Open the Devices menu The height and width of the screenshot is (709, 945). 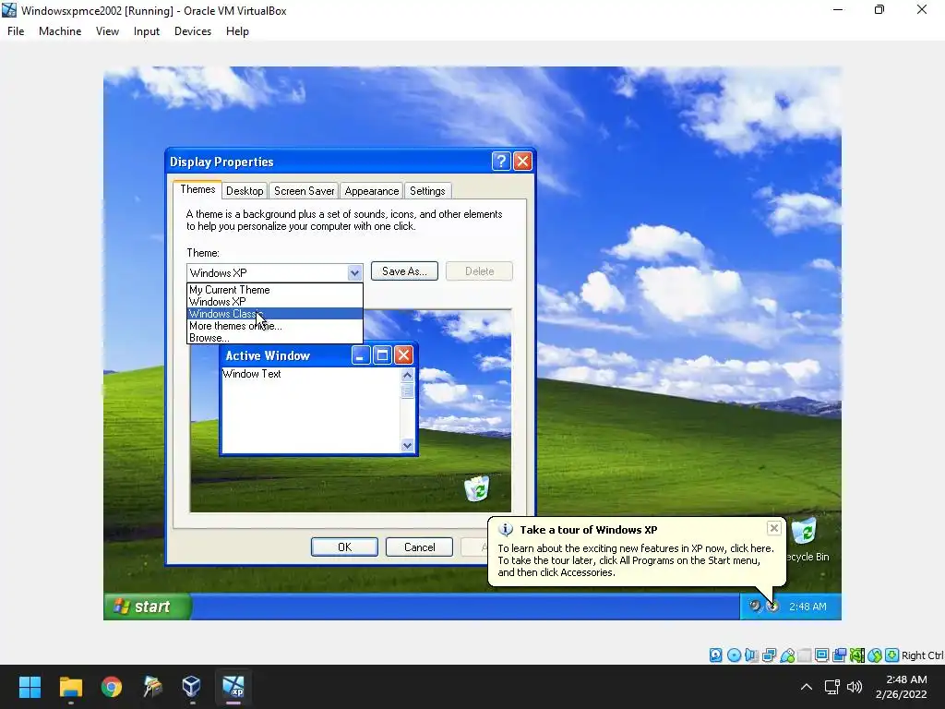click(193, 31)
